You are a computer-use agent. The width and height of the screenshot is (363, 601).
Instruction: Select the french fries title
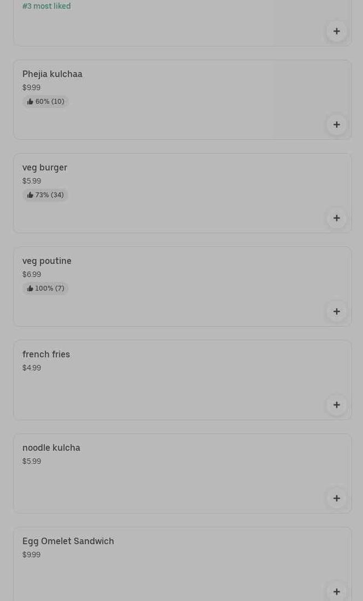(46, 355)
